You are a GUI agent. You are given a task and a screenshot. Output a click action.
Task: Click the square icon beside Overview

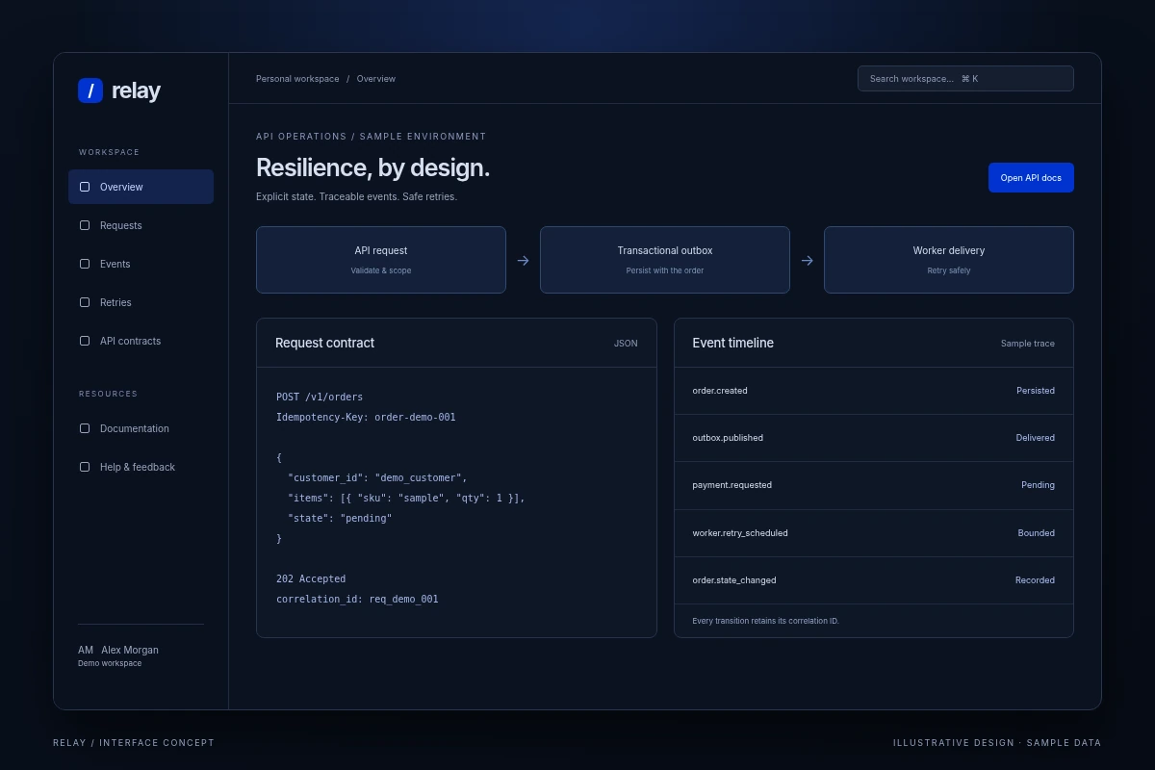click(x=85, y=187)
